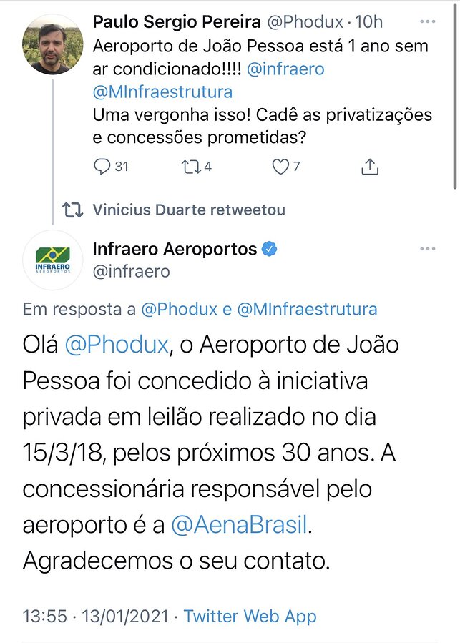Like Paulo Sergio Pereira's tweet
The width and height of the screenshot is (460, 643).
tap(281, 167)
